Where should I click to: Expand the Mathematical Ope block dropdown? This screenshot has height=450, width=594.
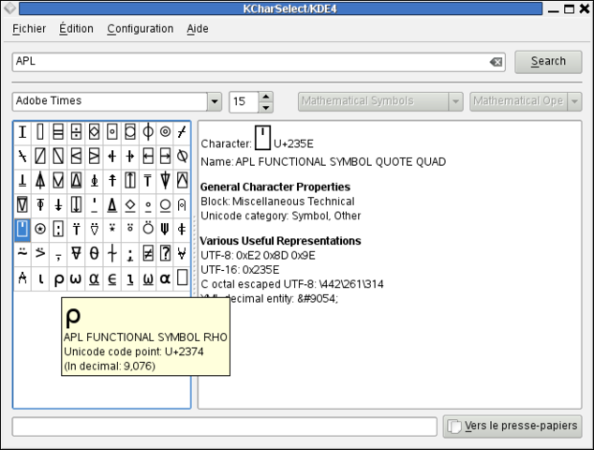coord(574,101)
